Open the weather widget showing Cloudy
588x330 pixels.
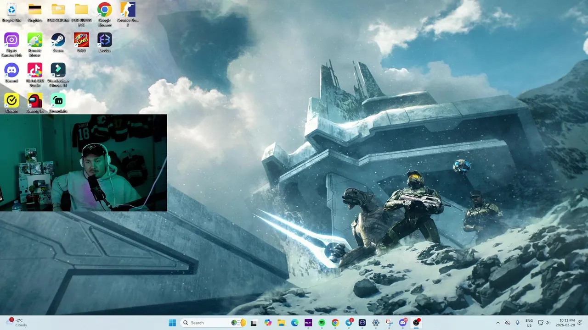(17, 323)
